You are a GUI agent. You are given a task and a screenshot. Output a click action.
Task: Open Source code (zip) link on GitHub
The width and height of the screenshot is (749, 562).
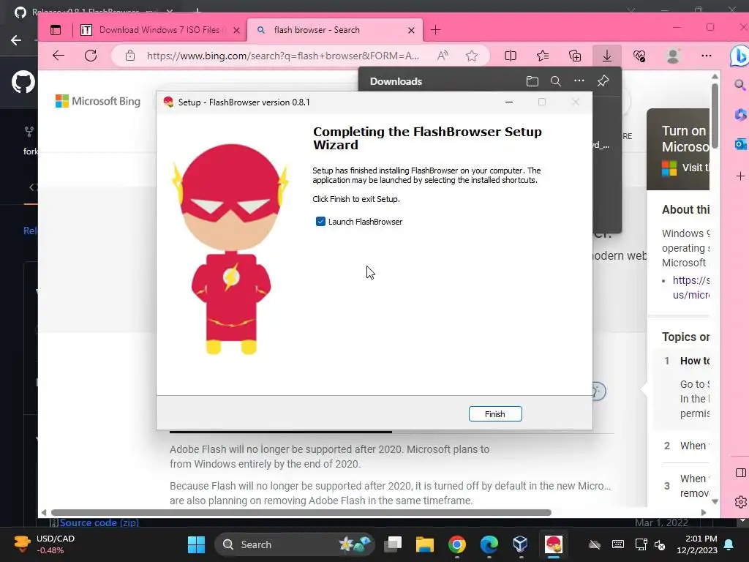click(x=99, y=522)
